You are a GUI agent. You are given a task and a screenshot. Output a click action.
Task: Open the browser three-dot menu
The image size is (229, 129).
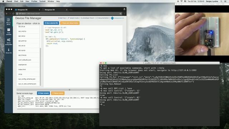click(x=124, y=14)
